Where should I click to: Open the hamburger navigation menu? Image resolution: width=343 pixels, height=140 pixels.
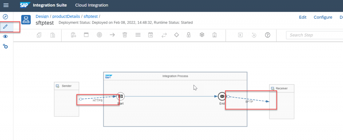coord(6,5)
